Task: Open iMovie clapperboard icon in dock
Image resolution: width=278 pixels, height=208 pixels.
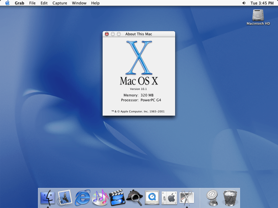Action: click(117, 198)
